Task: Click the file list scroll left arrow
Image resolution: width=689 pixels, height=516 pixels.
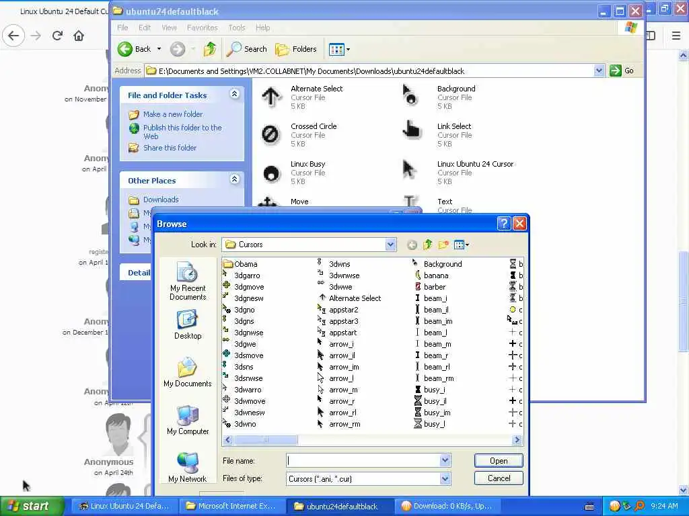Action: [x=228, y=439]
